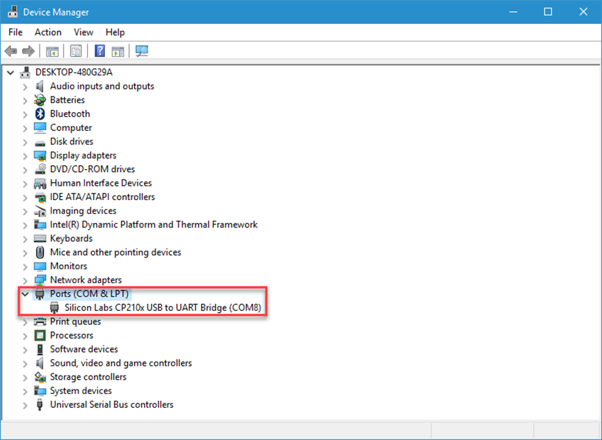Image resolution: width=602 pixels, height=440 pixels.
Task: Open the Action menu
Action: coord(48,32)
